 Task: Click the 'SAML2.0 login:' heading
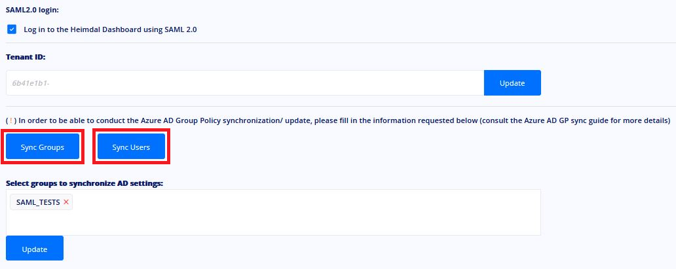(x=31, y=9)
